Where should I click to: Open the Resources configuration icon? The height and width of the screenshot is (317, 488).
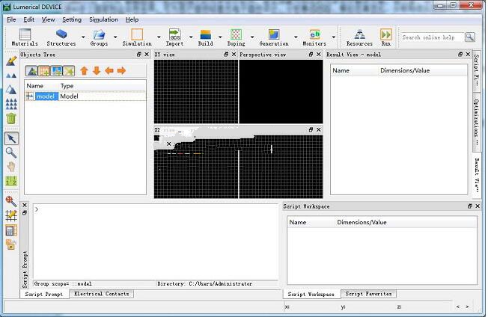(x=360, y=34)
